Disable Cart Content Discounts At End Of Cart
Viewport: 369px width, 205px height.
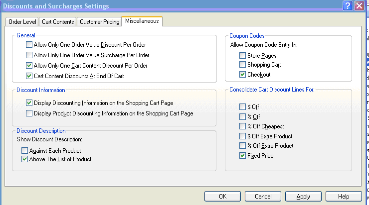pos(29,76)
